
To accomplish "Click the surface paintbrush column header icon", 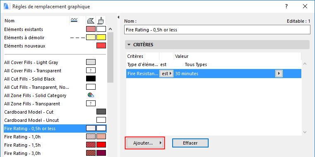I will pyautogui.click(x=101, y=21).
